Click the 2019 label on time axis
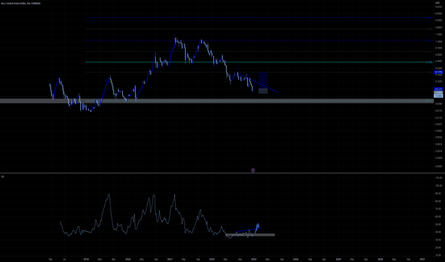Viewport: 445px width, 262px height. [x=86, y=259]
